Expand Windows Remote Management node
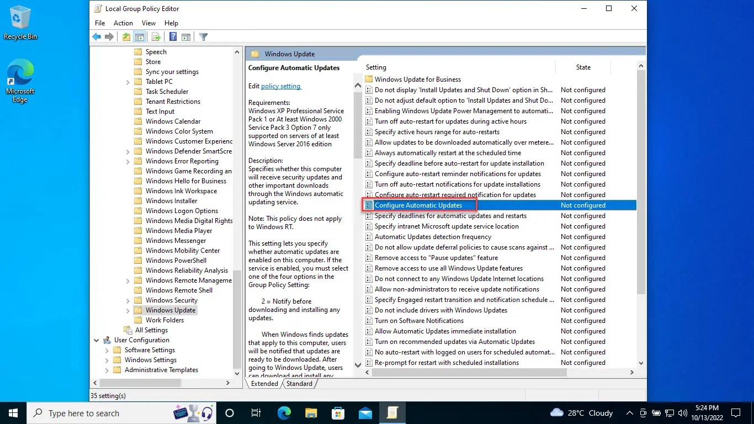Screen dimensions: 754x424 pos(128,280)
